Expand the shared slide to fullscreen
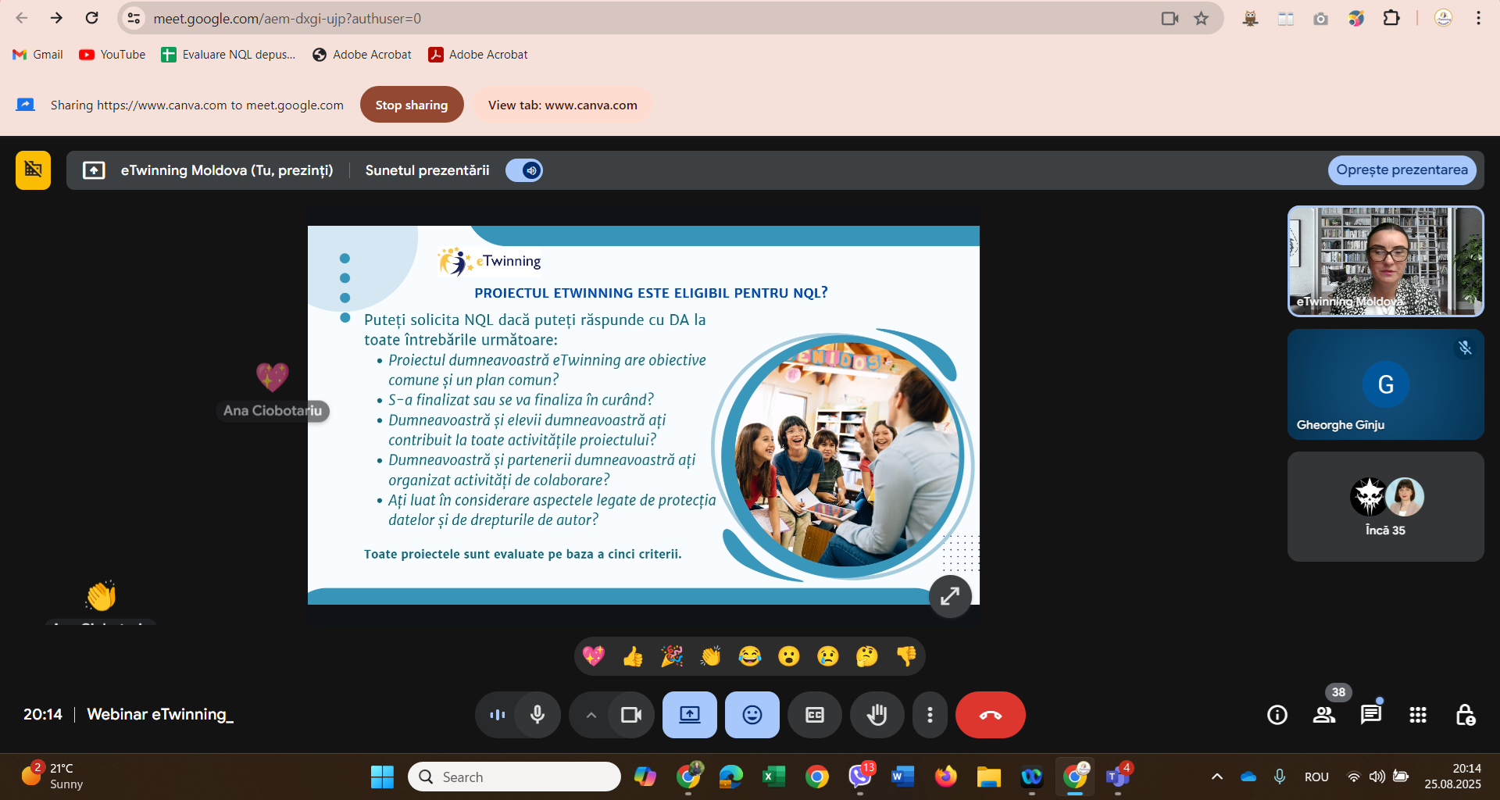1500x800 pixels. pyautogui.click(x=950, y=596)
